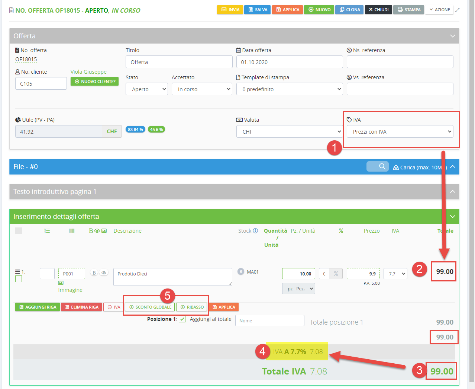Uncheck 'Aggiungi al totale' checkbox
Viewport: 475px width, 389px height.
point(182,319)
